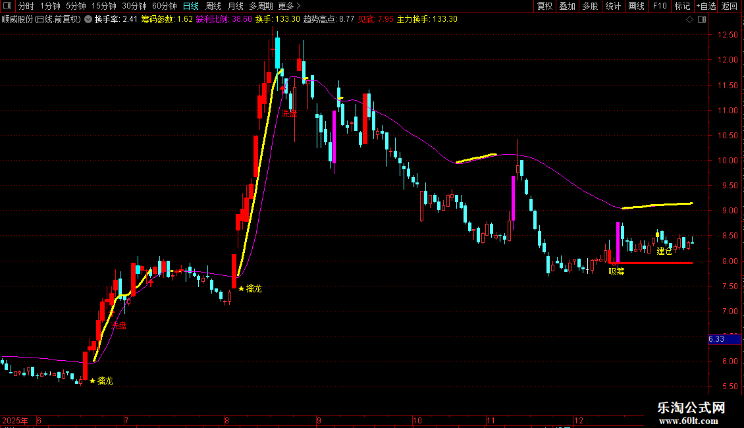
Task: Click the diamond marker icon near top right
Action: pos(690,20)
